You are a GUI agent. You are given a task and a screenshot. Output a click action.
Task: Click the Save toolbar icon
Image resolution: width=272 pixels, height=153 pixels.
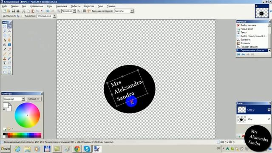point(13,11)
